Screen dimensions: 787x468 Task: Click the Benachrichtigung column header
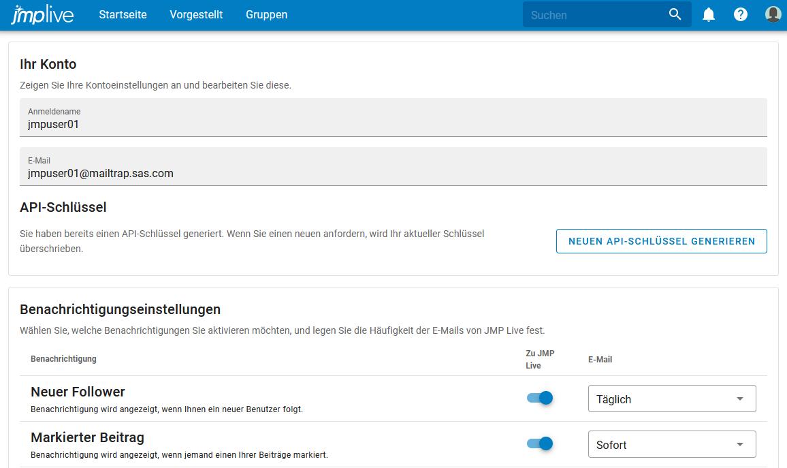tap(63, 358)
